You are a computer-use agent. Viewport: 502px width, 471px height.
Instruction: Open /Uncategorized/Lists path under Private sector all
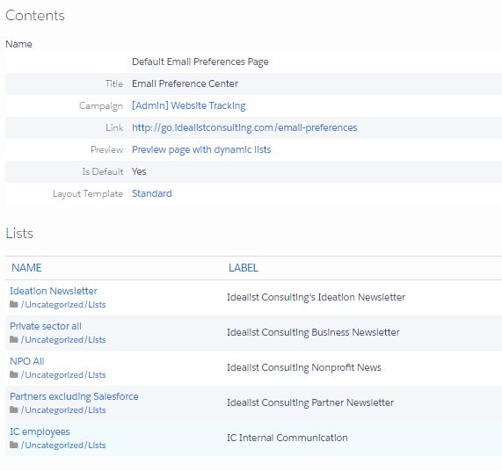click(63, 340)
